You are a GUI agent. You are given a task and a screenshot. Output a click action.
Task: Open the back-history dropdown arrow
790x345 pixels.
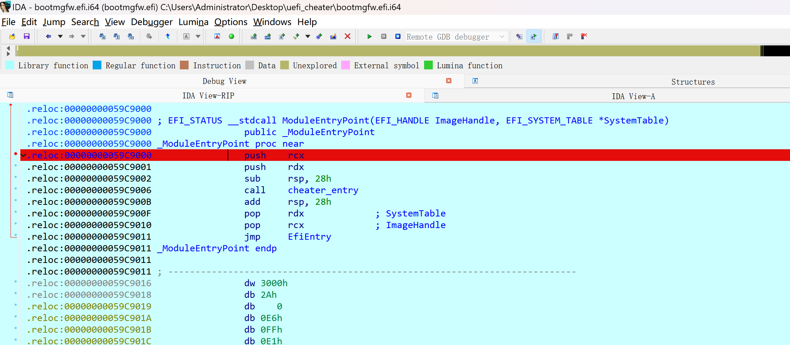click(60, 36)
